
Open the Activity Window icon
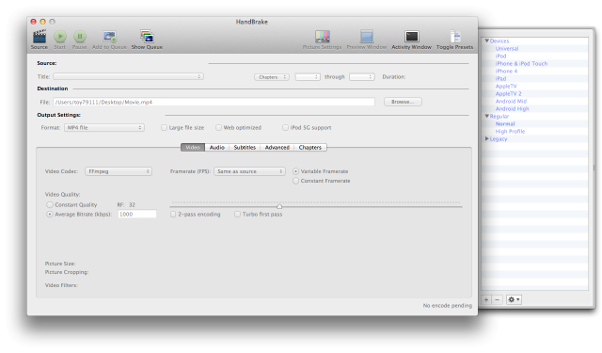pos(412,37)
